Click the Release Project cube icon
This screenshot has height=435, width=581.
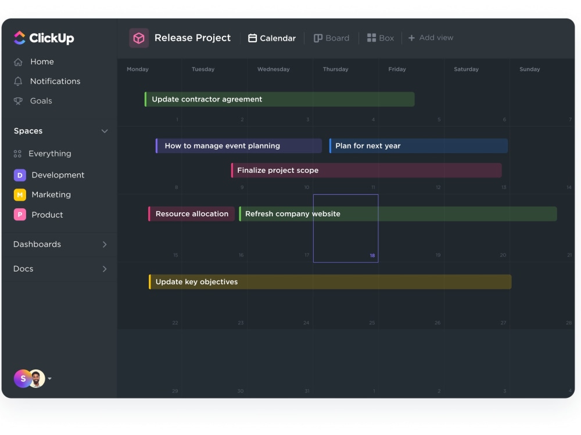138,38
